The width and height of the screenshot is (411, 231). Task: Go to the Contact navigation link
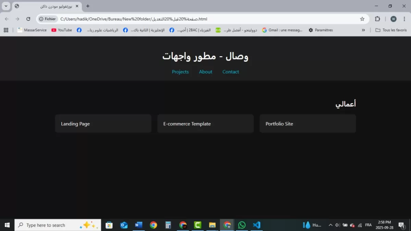pos(231,72)
